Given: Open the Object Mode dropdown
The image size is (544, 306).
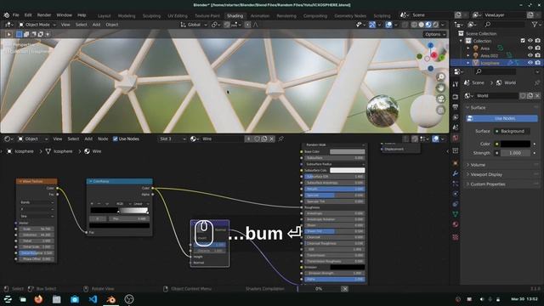Looking at the screenshot, I should tap(37, 25).
